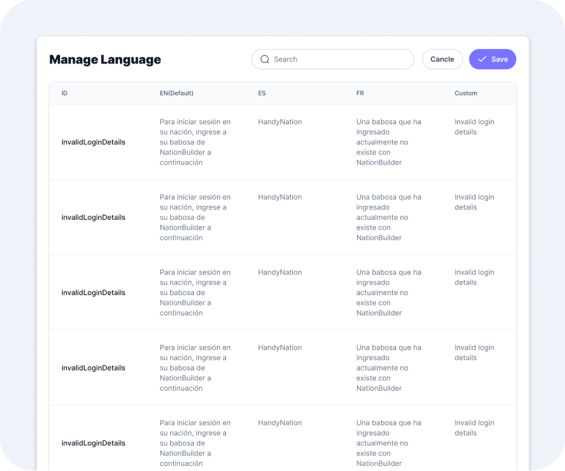The image size is (565, 471).
Task: Select invalidLoginDetails ID in second row
Action: click(93, 218)
